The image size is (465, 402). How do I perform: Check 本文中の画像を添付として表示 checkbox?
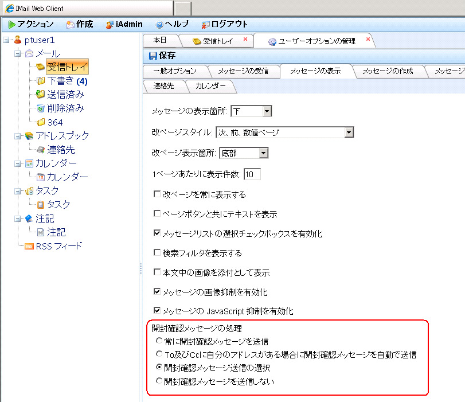coord(157,272)
